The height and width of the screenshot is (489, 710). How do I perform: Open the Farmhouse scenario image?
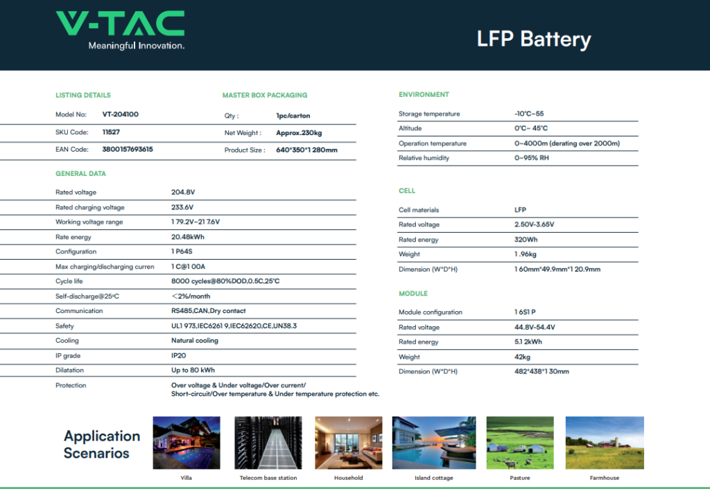click(605, 443)
